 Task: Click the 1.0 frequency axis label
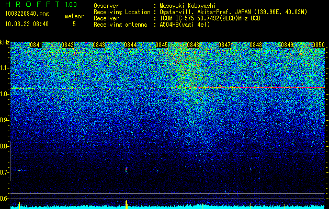pyautogui.click(x=4, y=94)
